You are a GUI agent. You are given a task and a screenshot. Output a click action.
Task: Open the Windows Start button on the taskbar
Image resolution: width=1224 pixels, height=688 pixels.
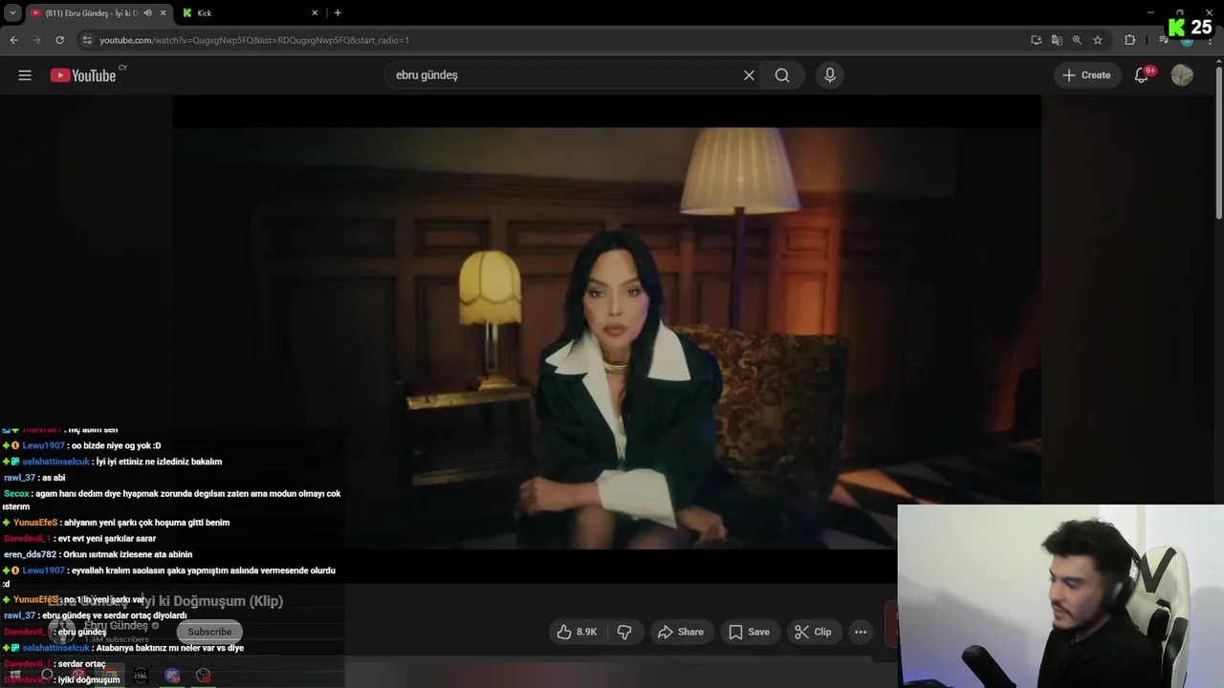(x=14, y=676)
